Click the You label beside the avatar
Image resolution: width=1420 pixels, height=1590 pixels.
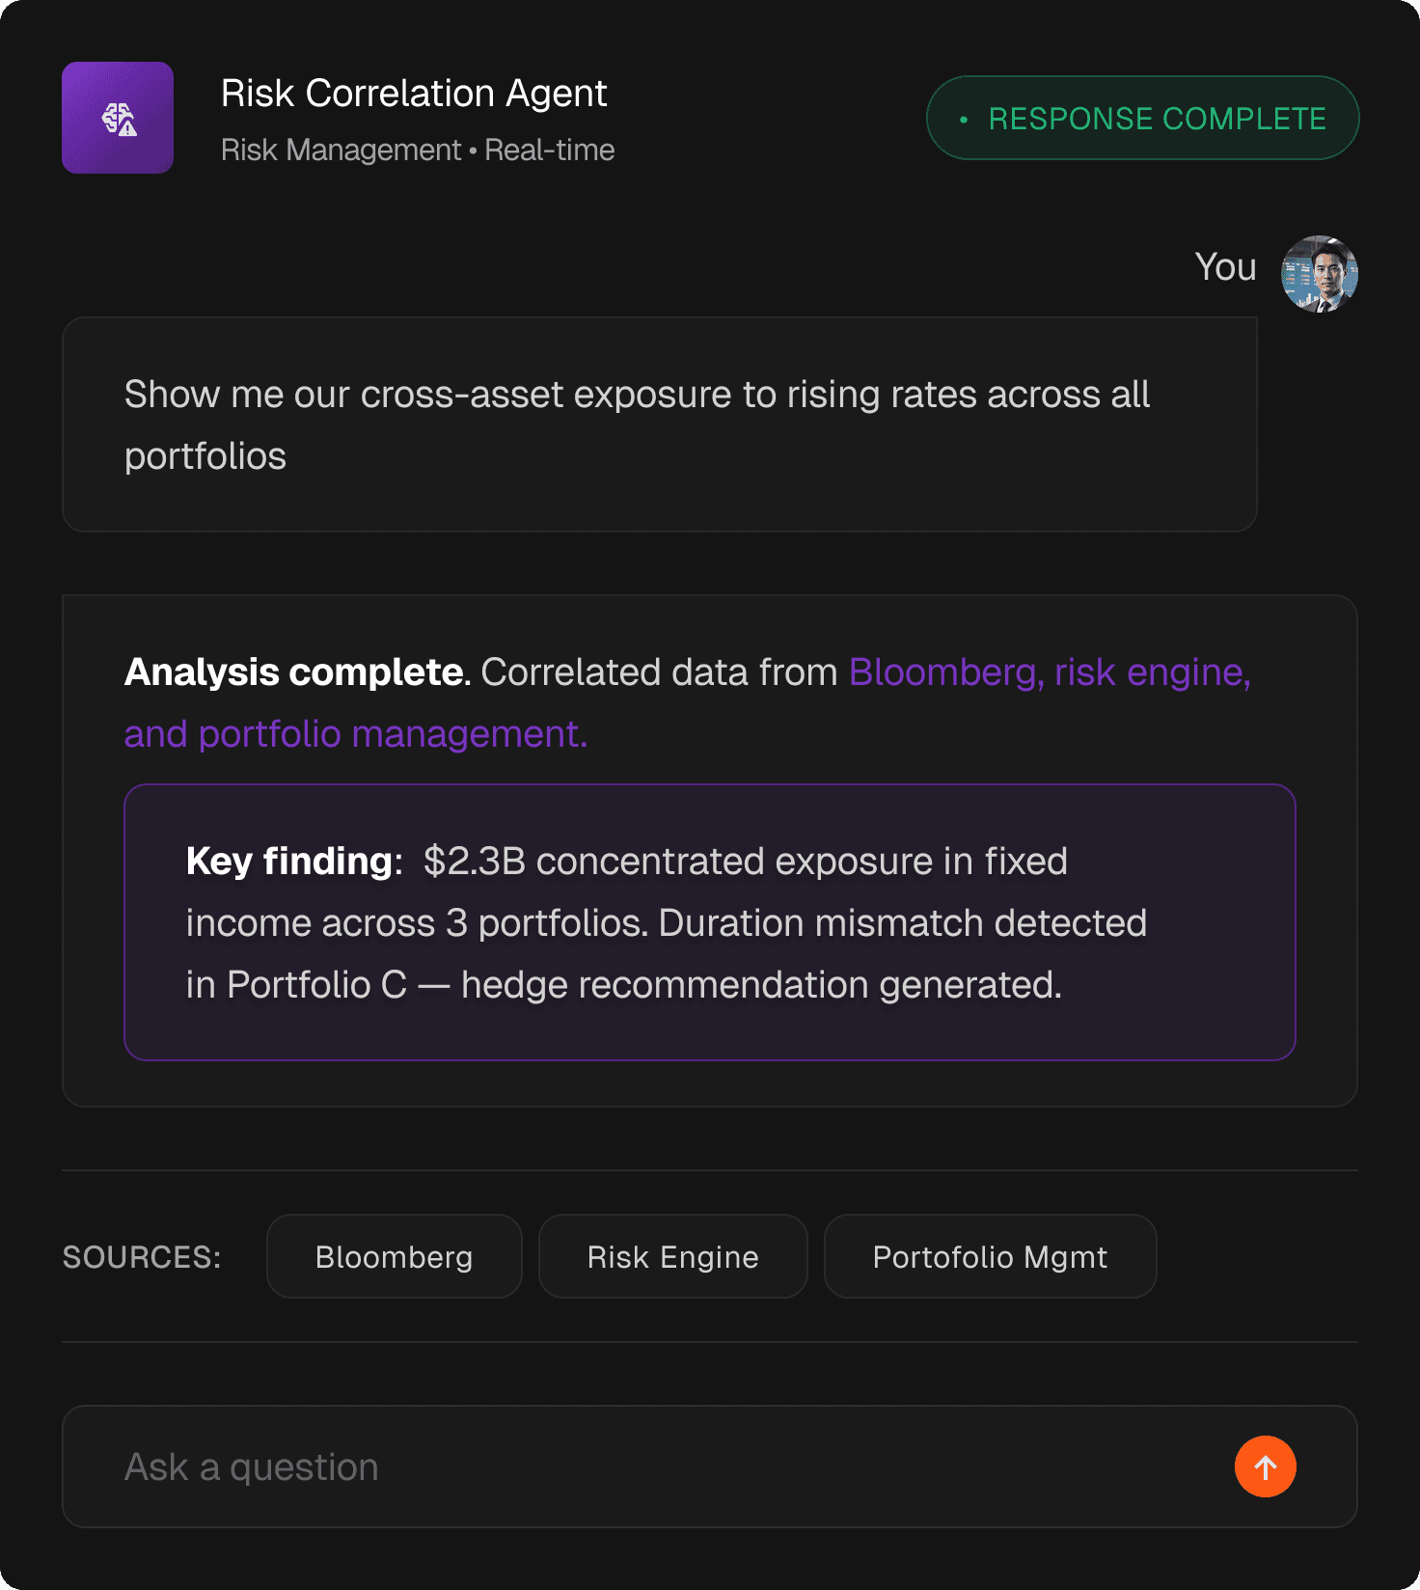point(1225,267)
